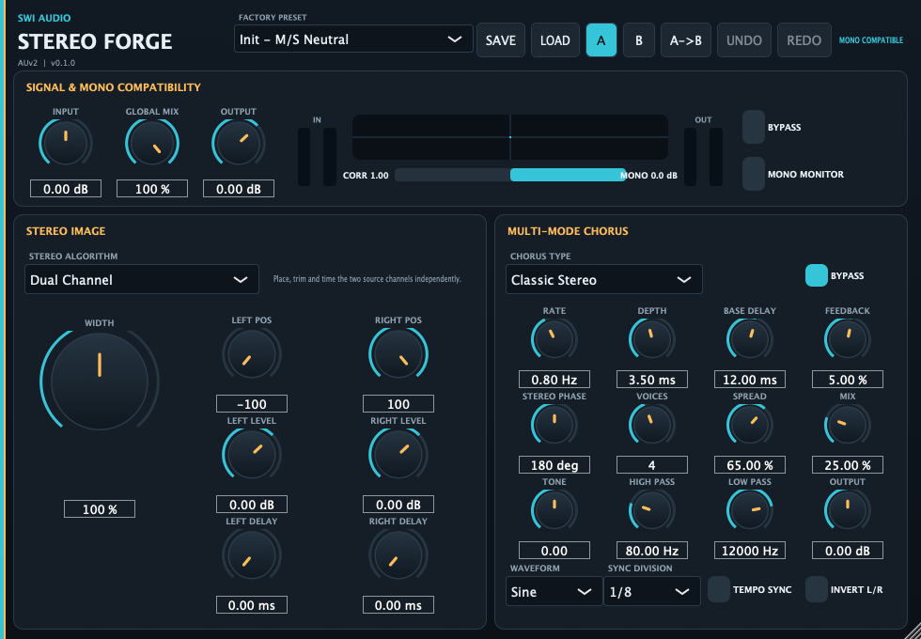The width and height of the screenshot is (921, 639).
Task: Click the LEFT DELAY knob
Action: (x=252, y=555)
